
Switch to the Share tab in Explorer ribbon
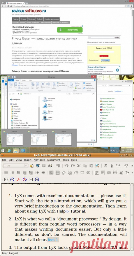[x=24, y=80]
